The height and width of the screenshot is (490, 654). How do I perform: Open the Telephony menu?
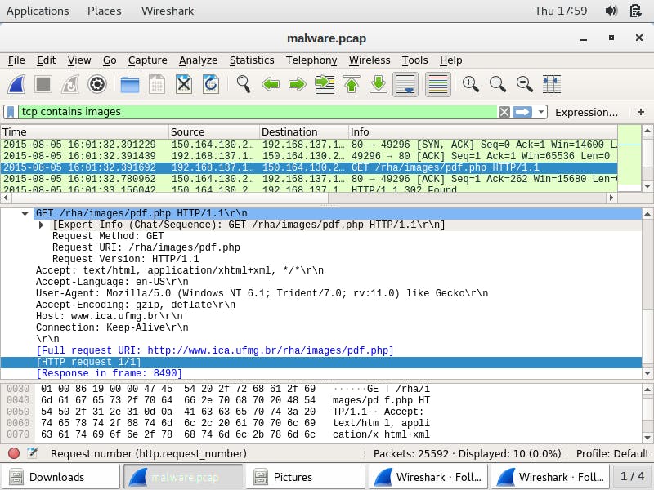tap(311, 60)
